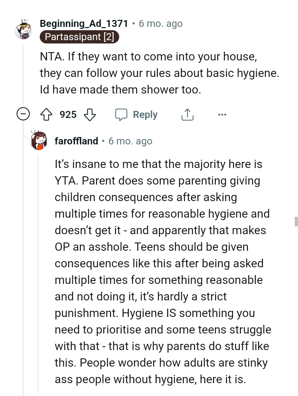Grab the scrollbar handle on the right edge
The width and height of the screenshot is (298, 396).
[296, 221]
